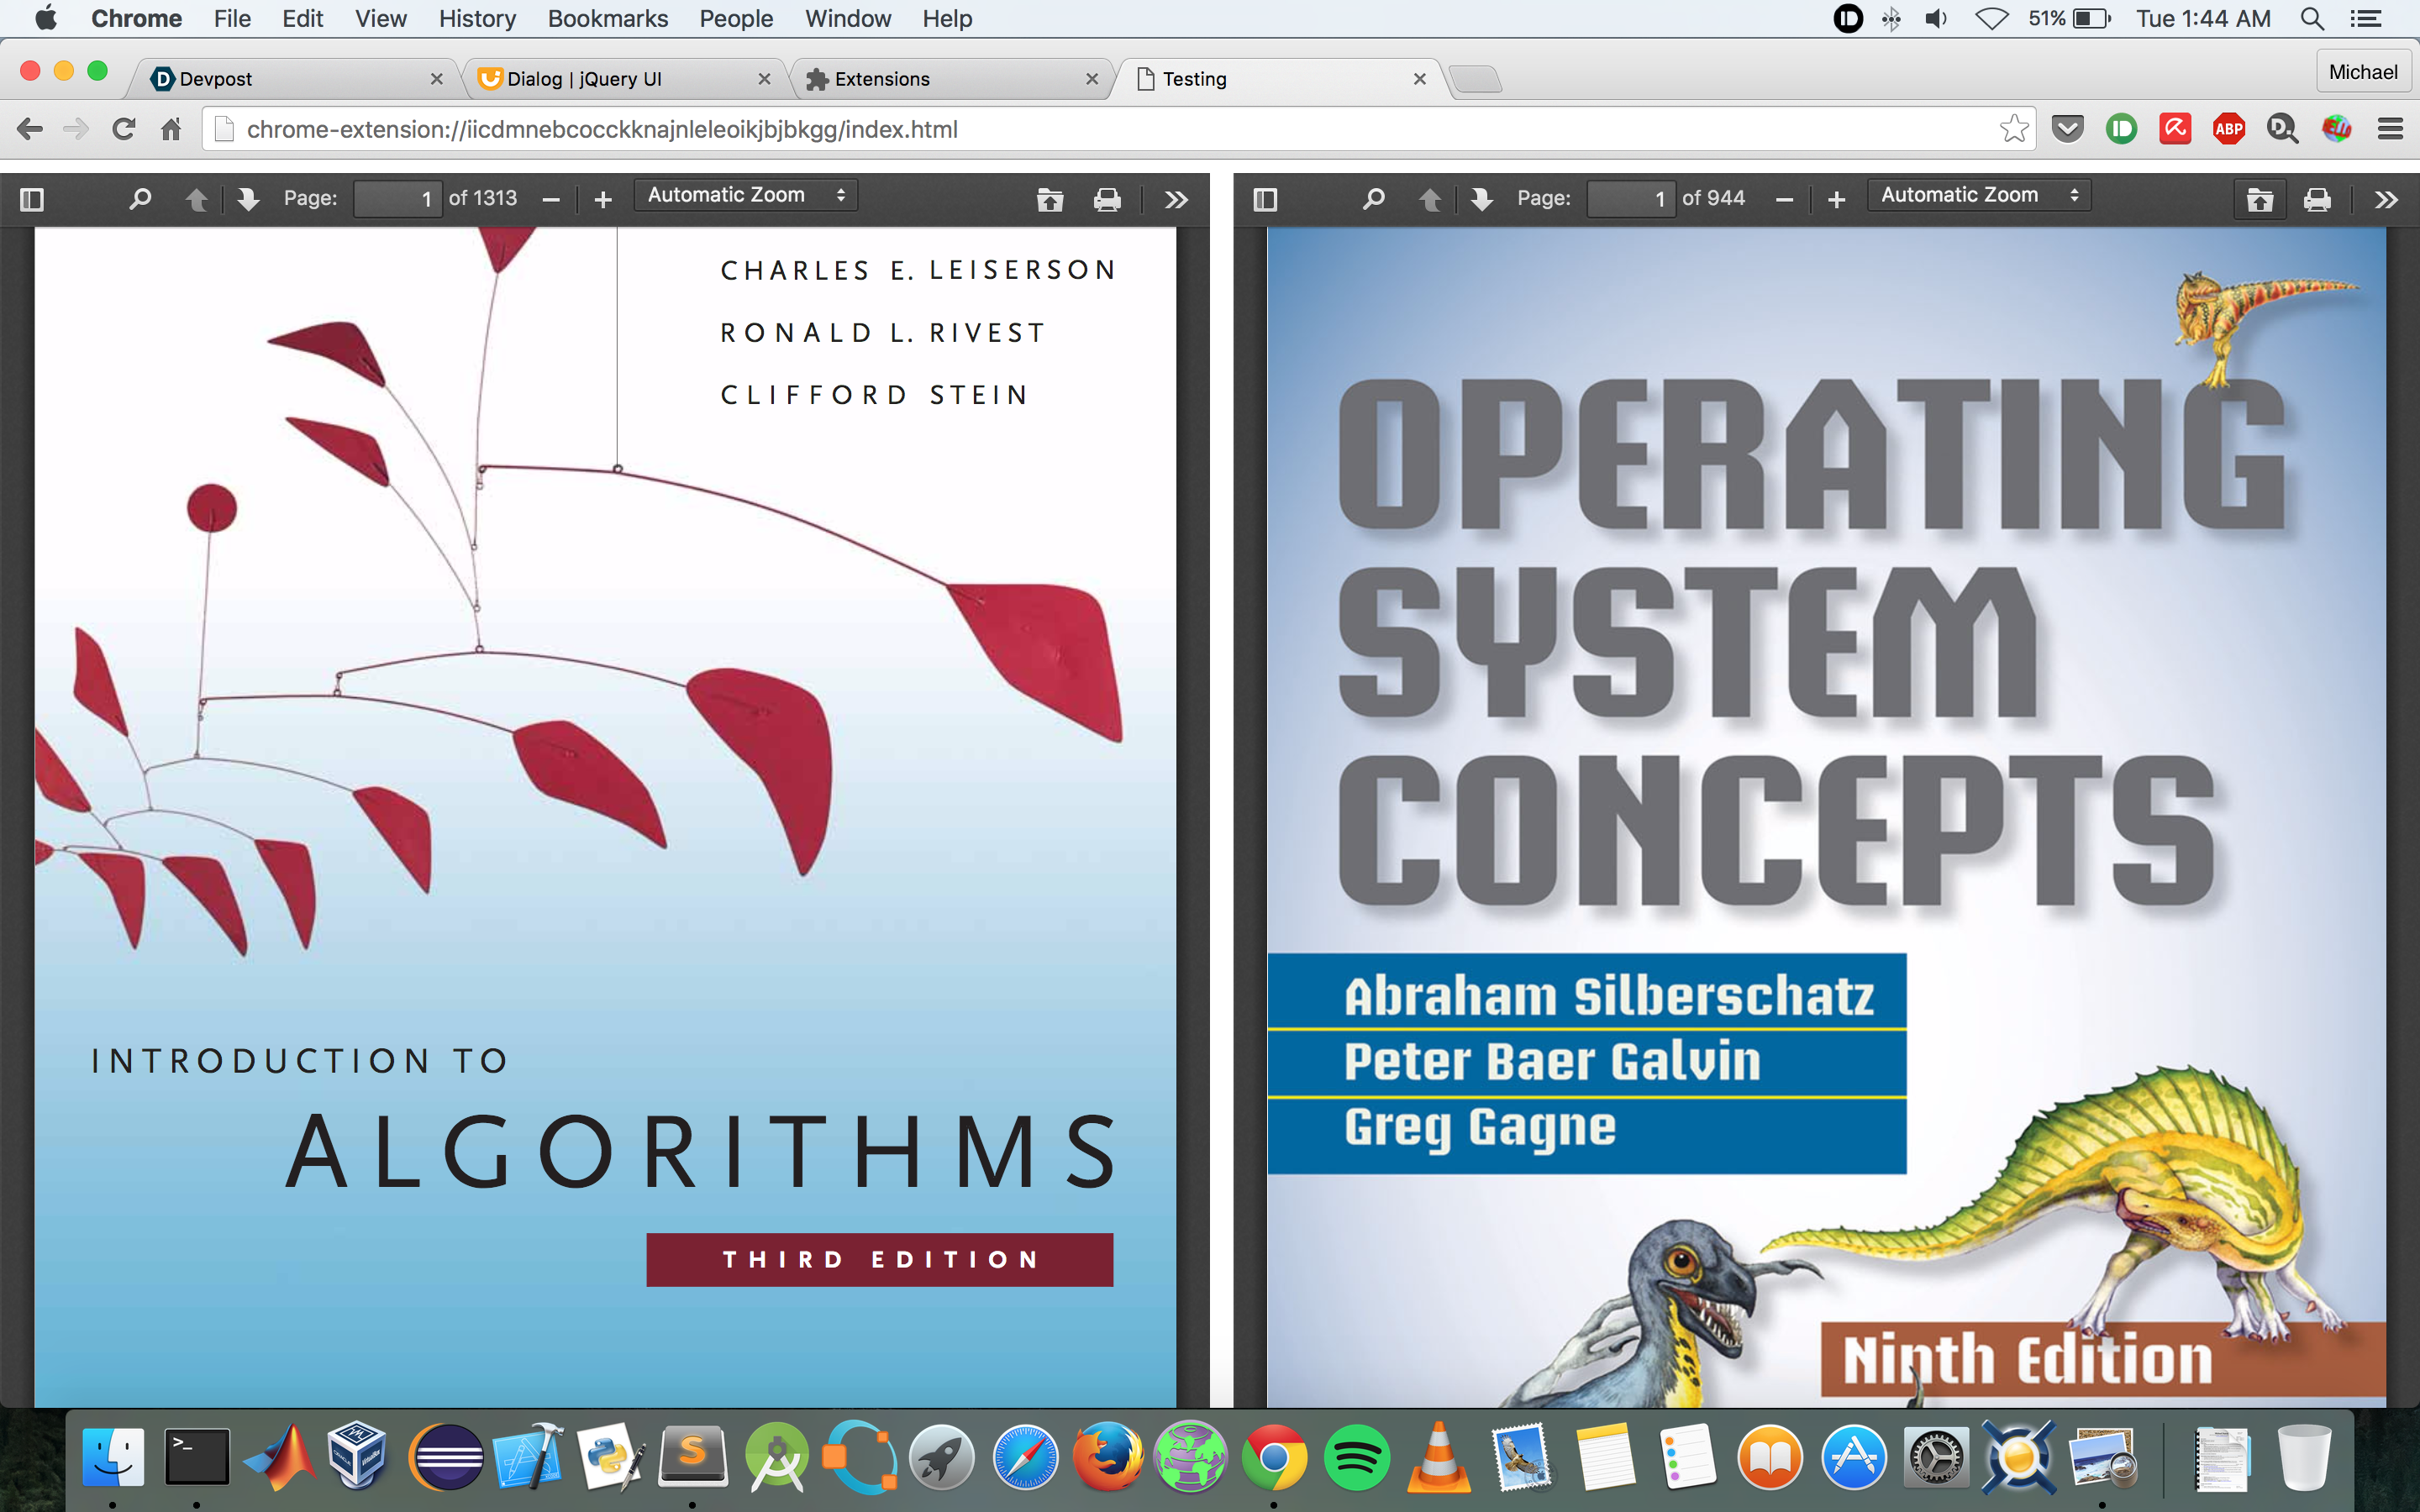The image size is (2420, 1512).
Task: Click the Michael profile button
Action: click(2362, 72)
